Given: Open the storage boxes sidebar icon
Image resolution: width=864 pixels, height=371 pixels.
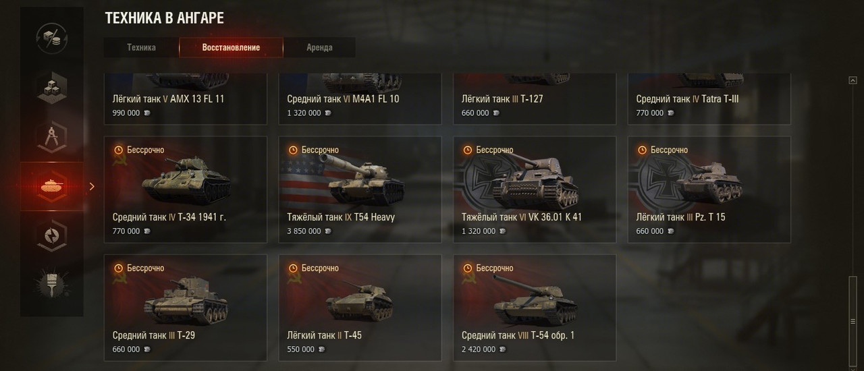Looking at the screenshot, I should [x=52, y=88].
